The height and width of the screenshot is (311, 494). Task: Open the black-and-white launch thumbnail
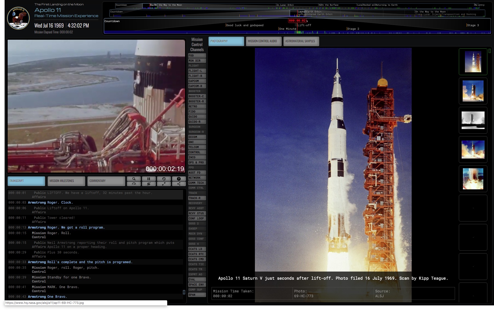coord(473,120)
